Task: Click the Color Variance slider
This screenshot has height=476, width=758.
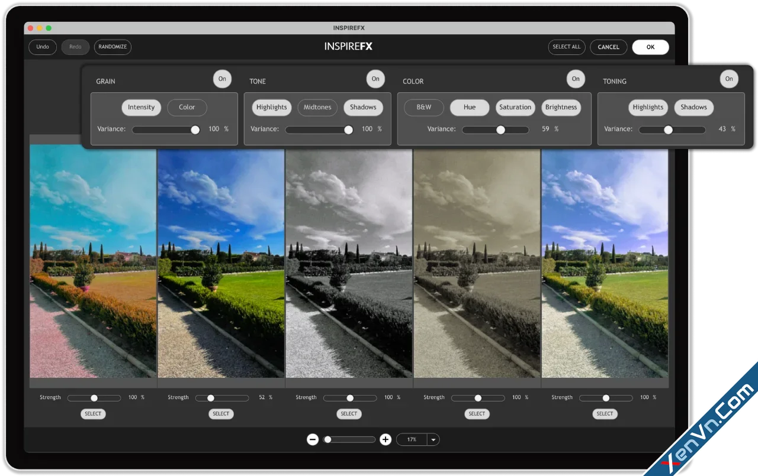Action: point(496,129)
